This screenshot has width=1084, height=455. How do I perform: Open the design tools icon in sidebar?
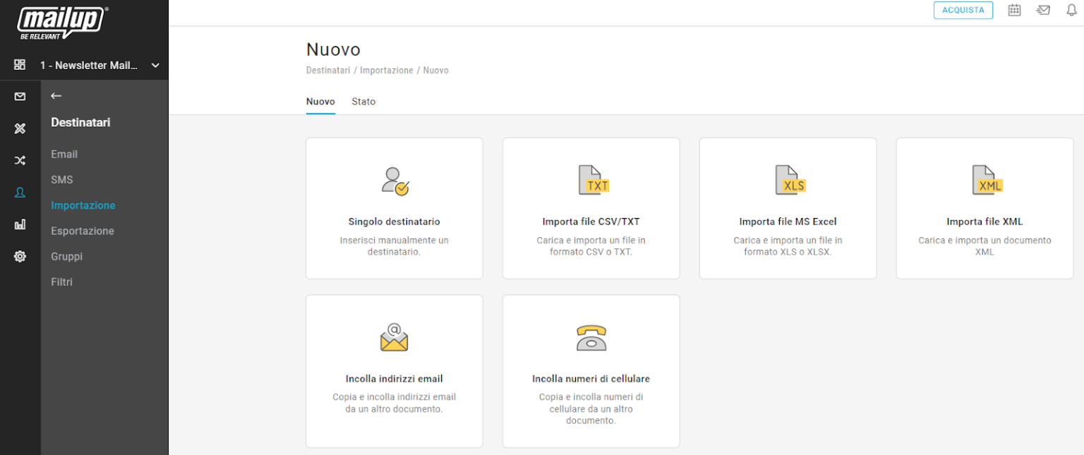(20, 128)
